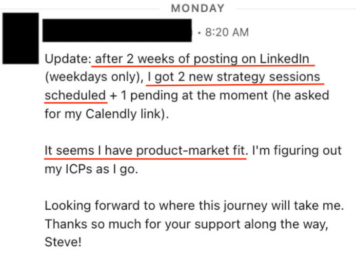Click the word LinkedIn in message
Image resolution: width=356 pixels, height=256 pixels.
284,59
